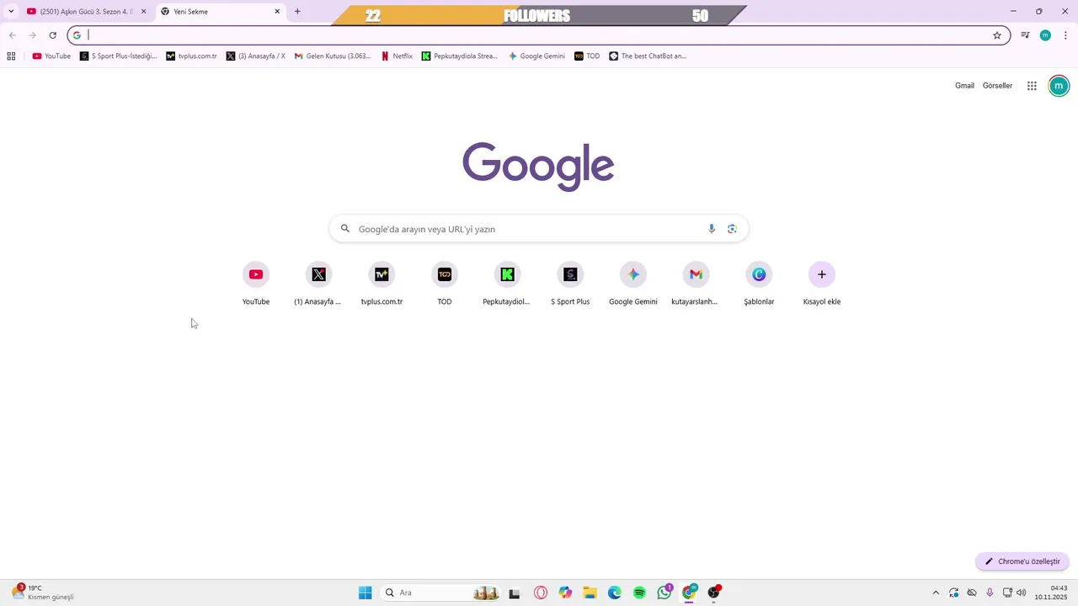1078x606 pixels.
Task: Open the kutayarslanh Gmail shortcut tile
Action: pyautogui.click(x=696, y=284)
